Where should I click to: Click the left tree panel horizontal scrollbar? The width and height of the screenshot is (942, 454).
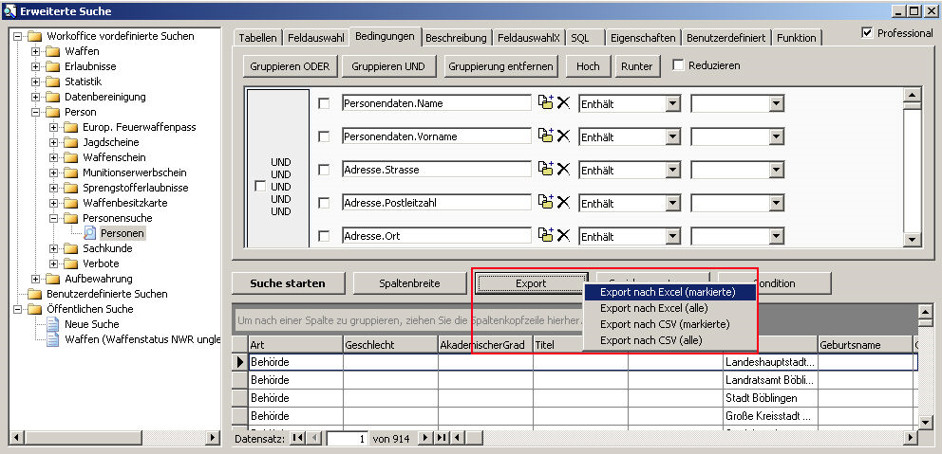pyautogui.click(x=114, y=438)
